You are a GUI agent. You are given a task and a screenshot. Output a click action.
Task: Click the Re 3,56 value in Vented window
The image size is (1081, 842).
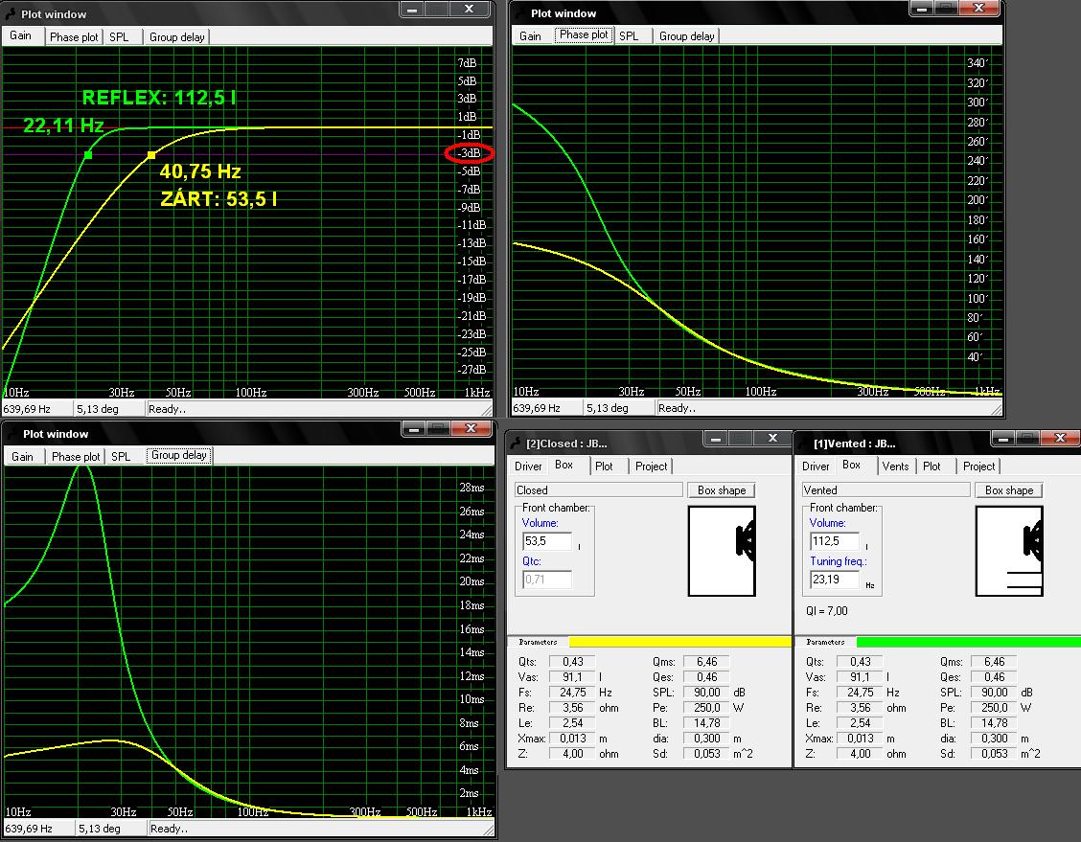pos(860,708)
